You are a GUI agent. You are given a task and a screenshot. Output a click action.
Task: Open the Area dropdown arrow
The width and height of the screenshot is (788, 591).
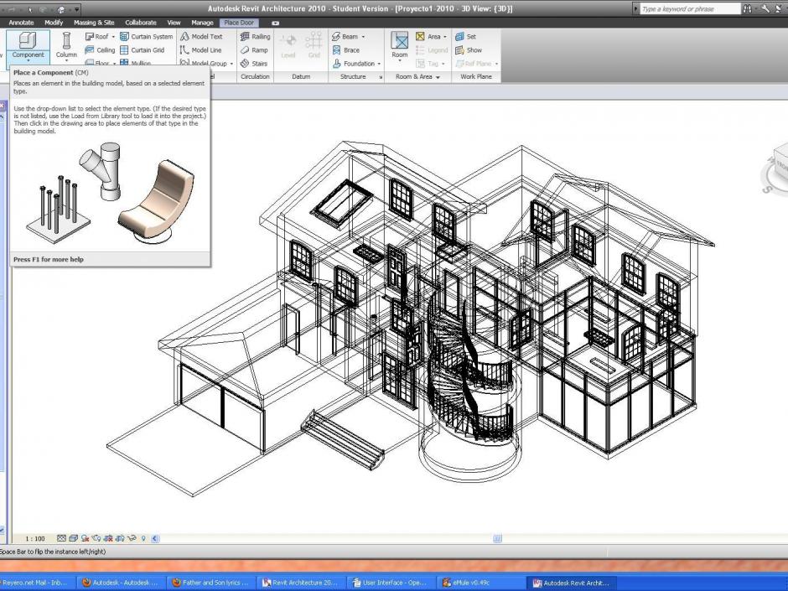445,37
